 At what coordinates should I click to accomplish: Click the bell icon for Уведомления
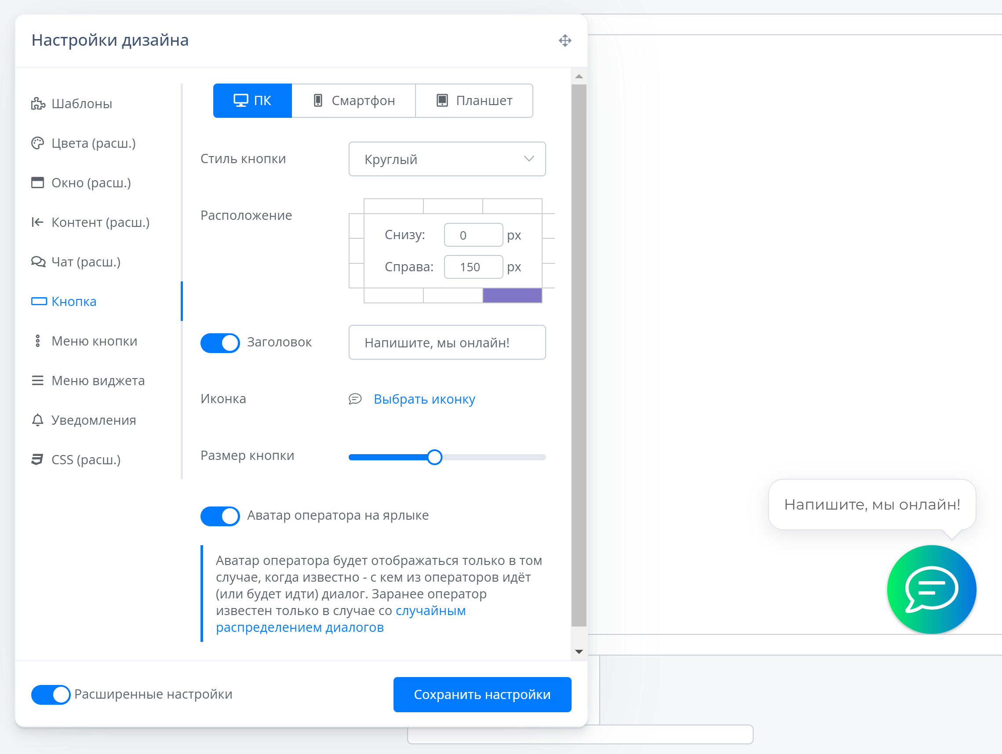[x=38, y=420]
